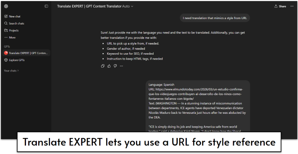The height and width of the screenshot is (154, 298).
Task: Click the 'Language: Spanish' line
Action: [x=161, y=84]
